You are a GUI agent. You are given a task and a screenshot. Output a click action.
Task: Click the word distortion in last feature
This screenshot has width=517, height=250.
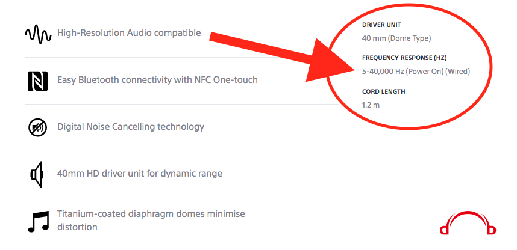pos(77,227)
